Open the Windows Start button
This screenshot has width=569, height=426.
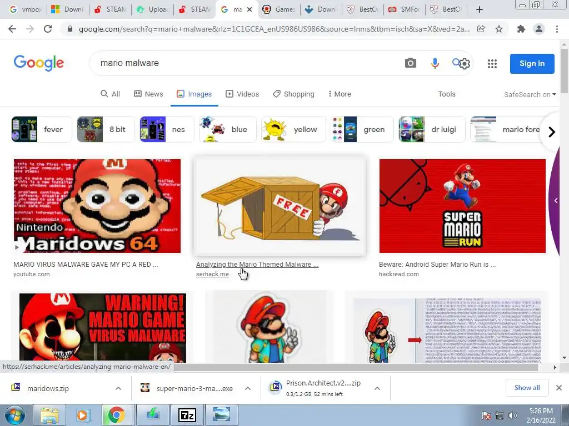tap(15, 415)
